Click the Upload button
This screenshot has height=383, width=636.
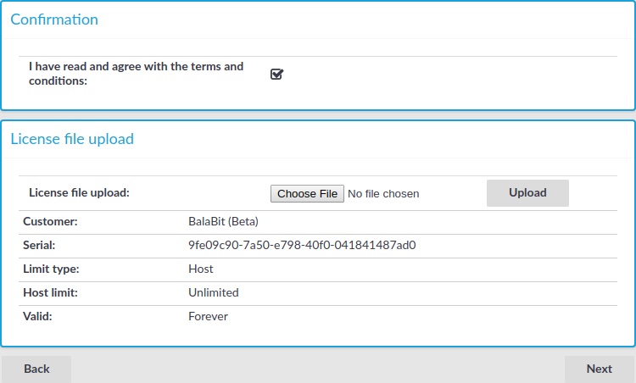527,193
